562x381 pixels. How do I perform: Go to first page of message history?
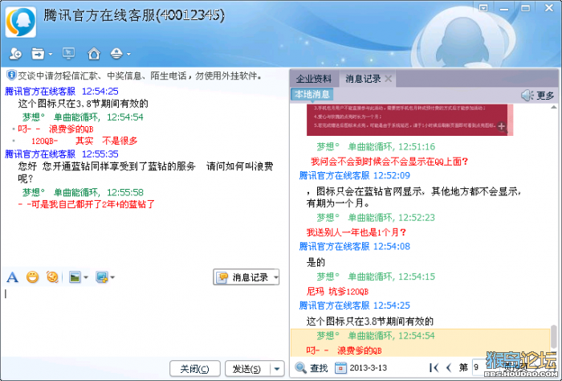434,367
